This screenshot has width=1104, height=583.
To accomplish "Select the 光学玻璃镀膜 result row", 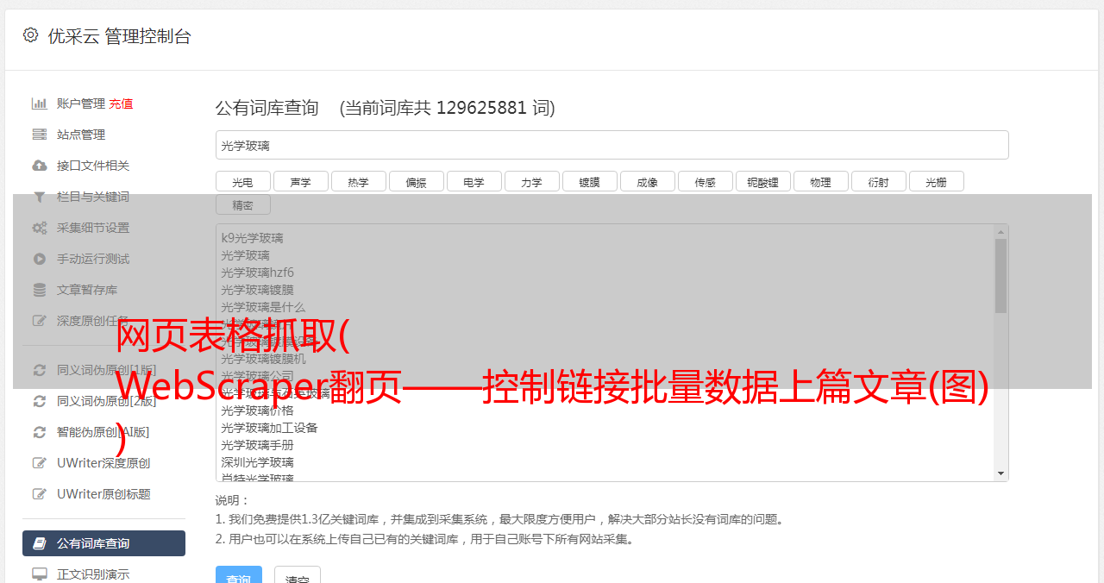I will pos(257,290).
